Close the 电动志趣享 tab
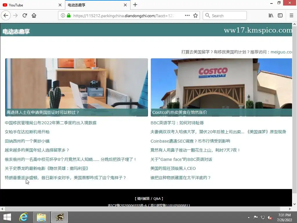Image resolution: width=297 pixels, height=223 pixels. pyautogui.click(x=125, y=5)
